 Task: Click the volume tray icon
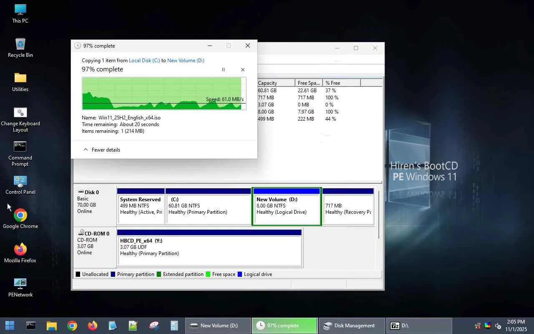pos(498,326)
